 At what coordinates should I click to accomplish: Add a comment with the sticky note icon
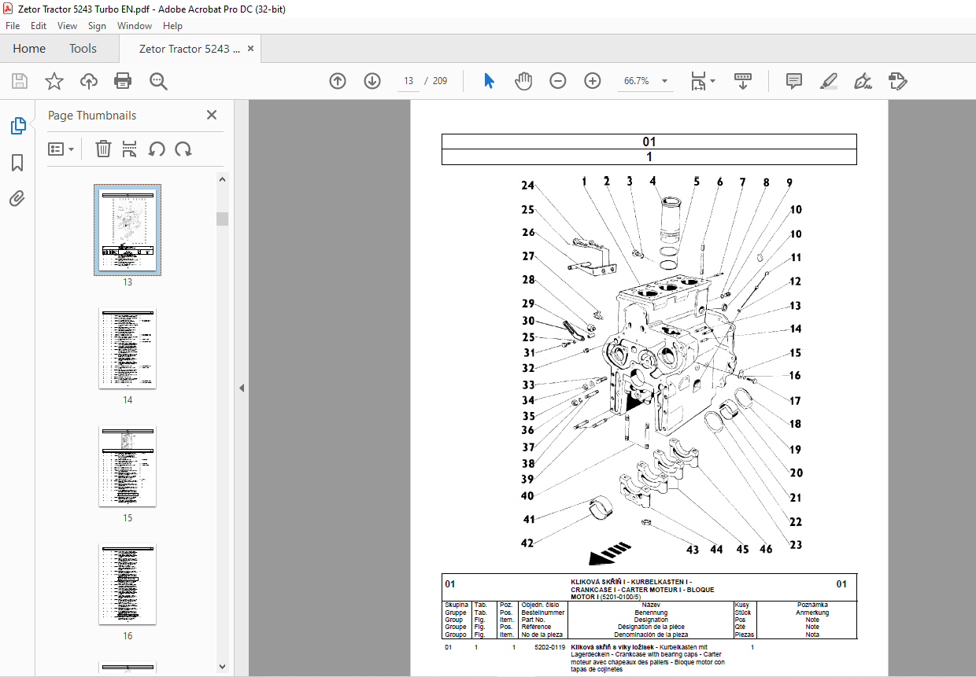794,81
